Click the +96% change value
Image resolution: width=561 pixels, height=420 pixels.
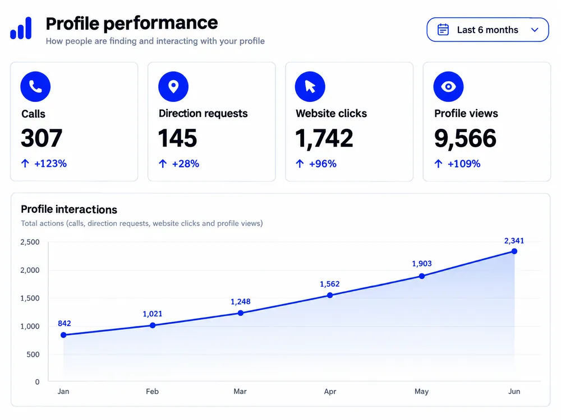pyautogui.click(x=323, y=164)
